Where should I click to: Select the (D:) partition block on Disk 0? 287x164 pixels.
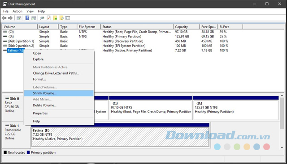click(x=236, y=108)
